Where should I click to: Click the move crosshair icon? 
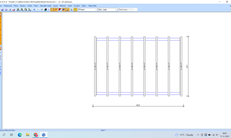coord(42,10)
